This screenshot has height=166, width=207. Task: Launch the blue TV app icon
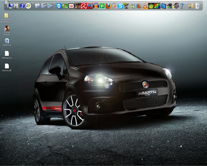163,6
